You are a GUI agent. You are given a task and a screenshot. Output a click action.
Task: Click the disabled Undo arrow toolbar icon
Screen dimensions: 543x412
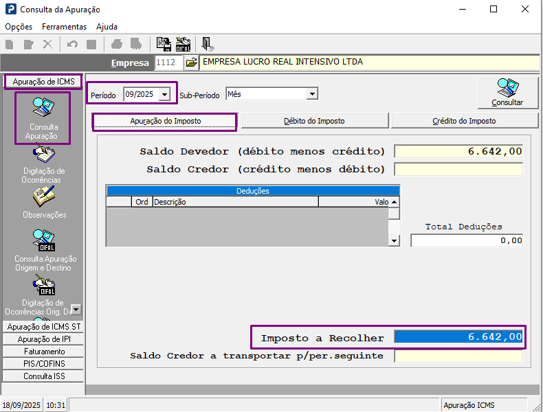[x=72, y=44]
